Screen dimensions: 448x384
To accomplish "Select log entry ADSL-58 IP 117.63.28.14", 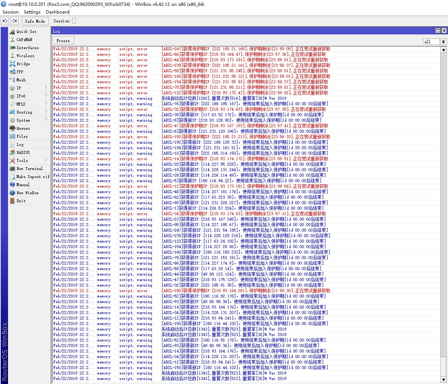I will pos(246,269).
